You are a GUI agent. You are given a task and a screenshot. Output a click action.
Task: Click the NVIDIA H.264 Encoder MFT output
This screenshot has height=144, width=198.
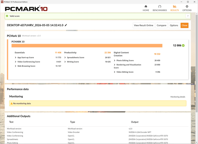(x=140, y=132)
